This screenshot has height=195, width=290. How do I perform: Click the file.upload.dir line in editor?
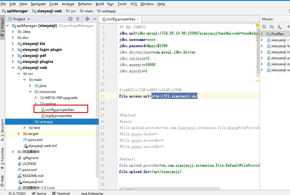[150, 172]
